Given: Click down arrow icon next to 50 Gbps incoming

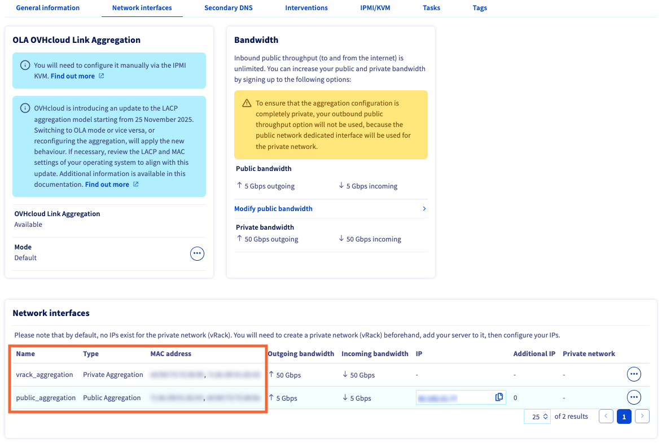Looking at the screenshot, I should coord(341,239).
